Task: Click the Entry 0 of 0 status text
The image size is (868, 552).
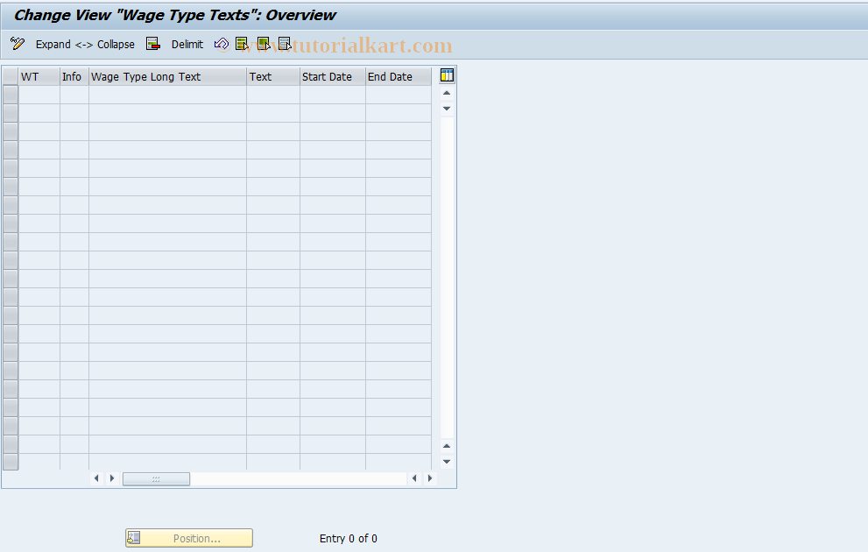Action: 349,538
